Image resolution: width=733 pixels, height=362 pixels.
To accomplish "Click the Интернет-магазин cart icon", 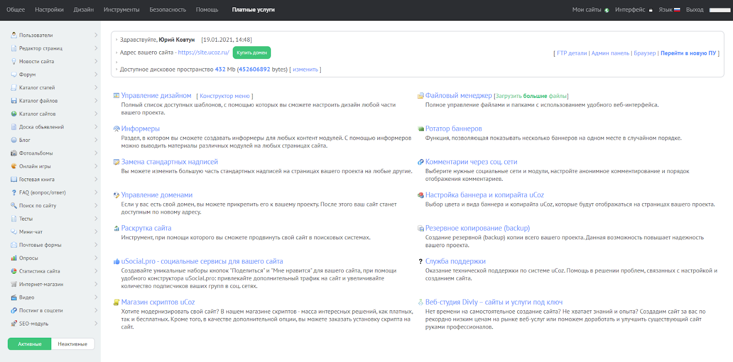I will pos(14,284).
